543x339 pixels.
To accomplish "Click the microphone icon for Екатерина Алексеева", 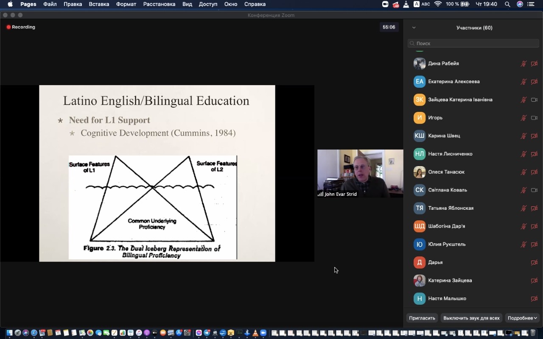I will pos(524,82).
